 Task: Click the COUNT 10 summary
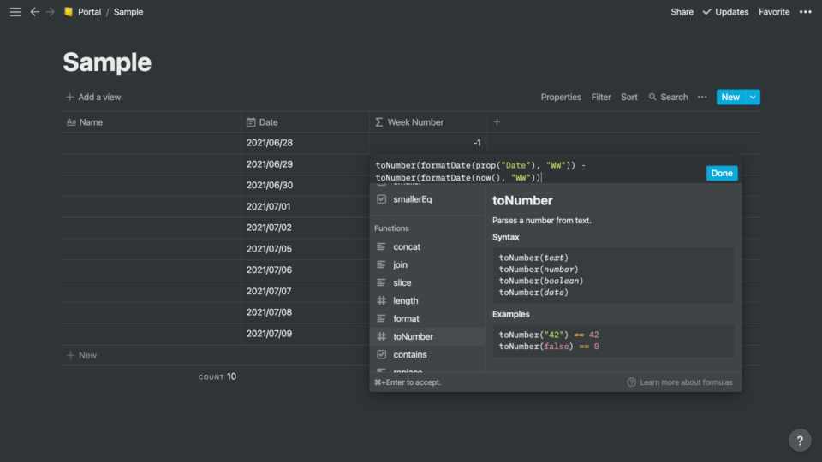pos(217,376)
